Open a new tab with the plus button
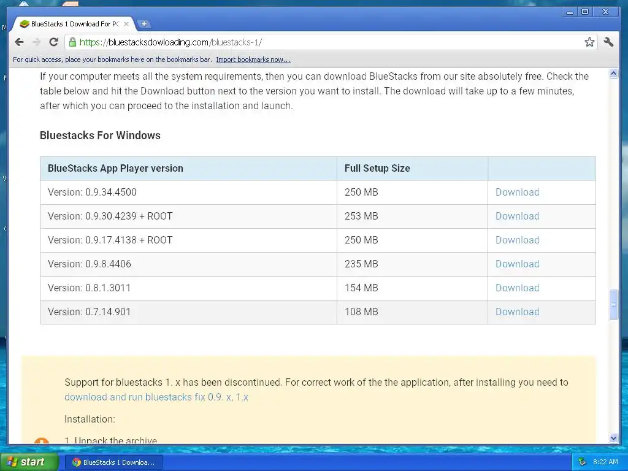Viewport: 628px width, 471px height. [144, 24]
